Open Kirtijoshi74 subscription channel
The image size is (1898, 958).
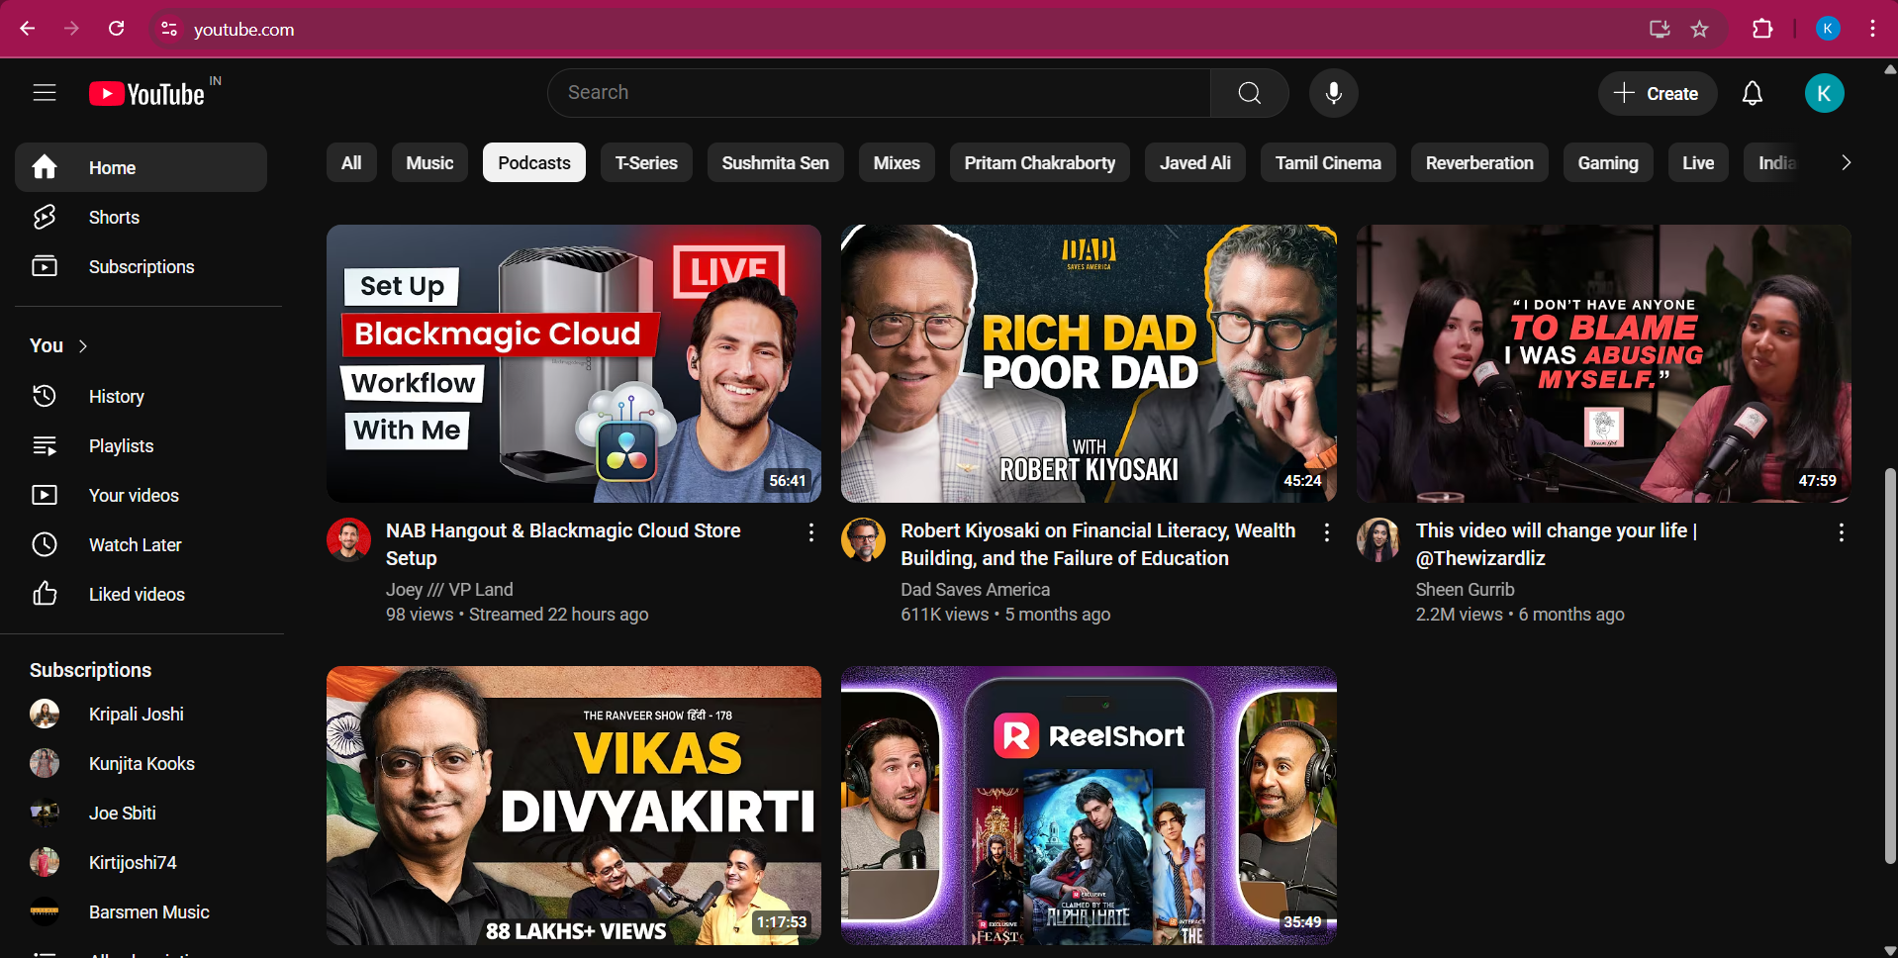[x=141, y=862]
